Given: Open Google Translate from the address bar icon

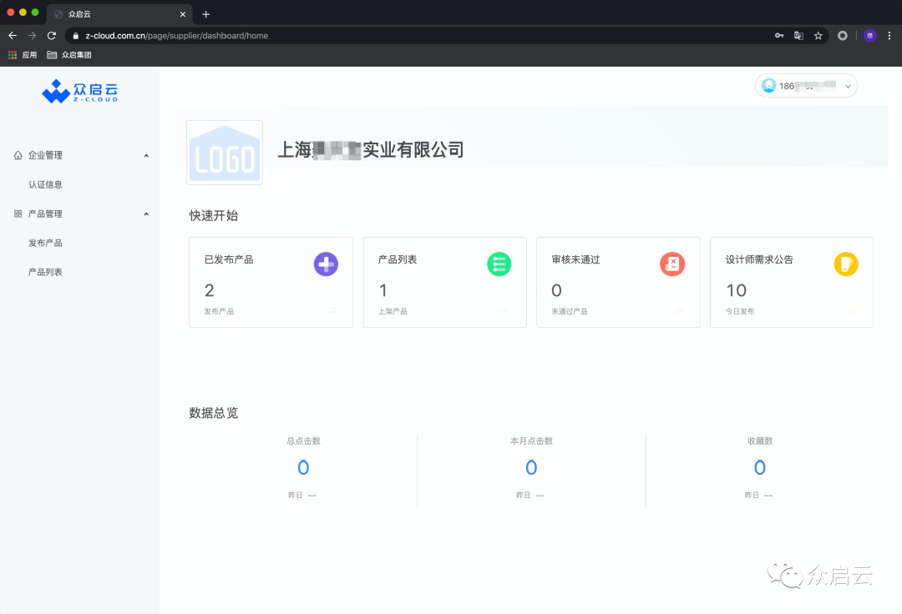Looking at the screenshot, I should pos(798,35).
